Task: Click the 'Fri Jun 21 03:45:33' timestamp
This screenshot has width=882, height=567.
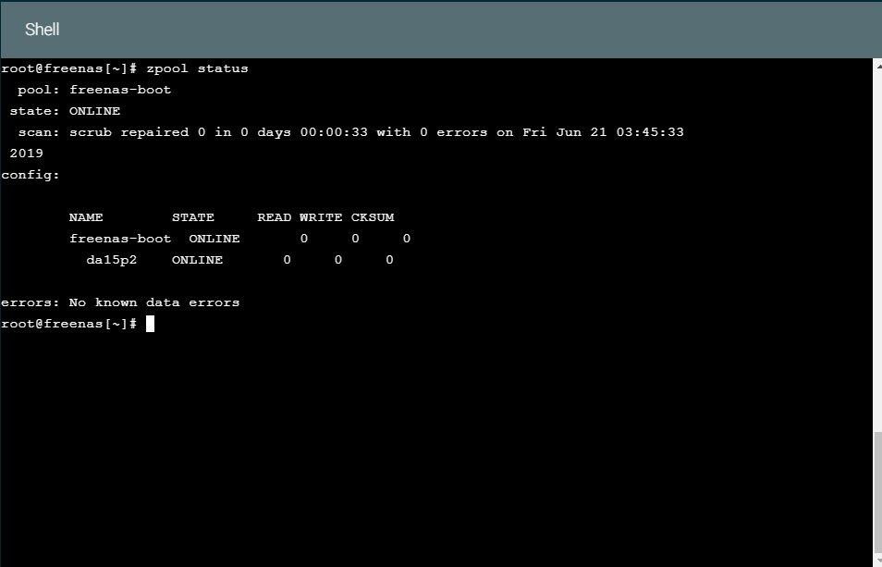Action: (603, 133)
